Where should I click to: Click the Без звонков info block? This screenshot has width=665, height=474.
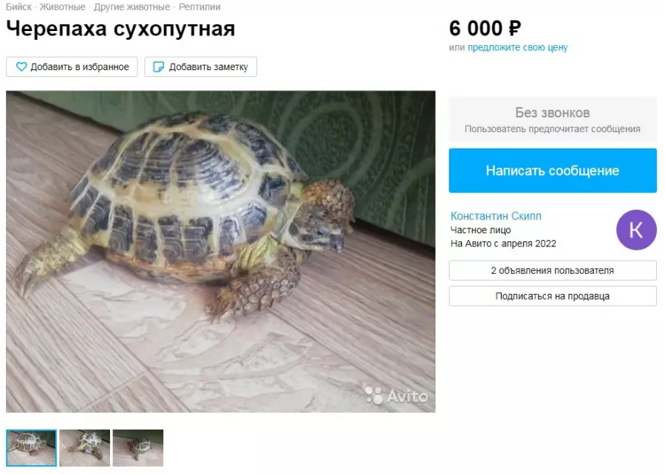pos(553,120)
